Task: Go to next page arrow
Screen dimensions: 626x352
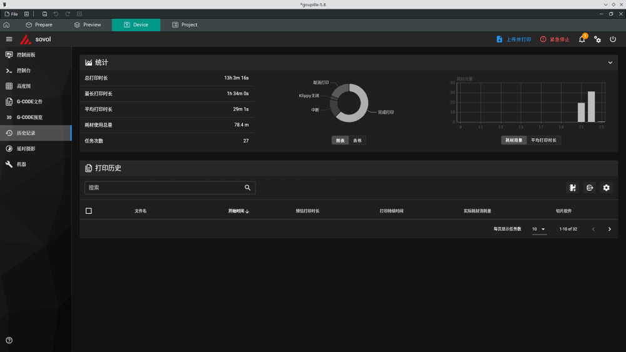Action: pos(610,229)
